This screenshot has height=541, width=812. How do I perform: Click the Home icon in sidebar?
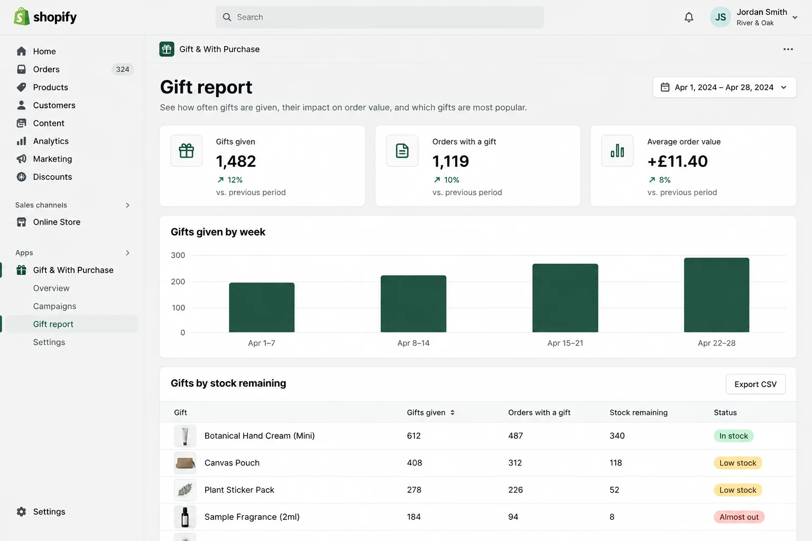pyautogui.click(x=21, y=51)
